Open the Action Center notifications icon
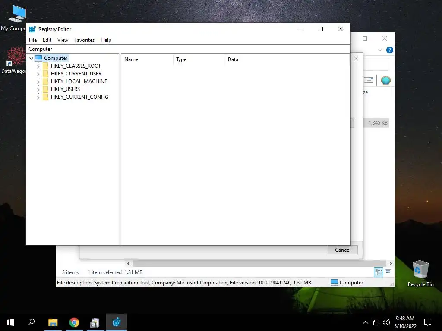Image resolution: width=442 pixels, height=331 pixels. point(428,322)
